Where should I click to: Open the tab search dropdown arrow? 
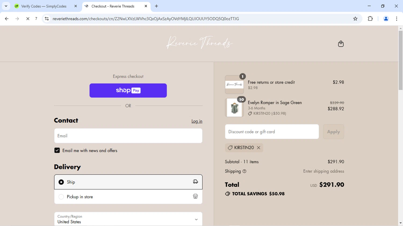[6, 6]
